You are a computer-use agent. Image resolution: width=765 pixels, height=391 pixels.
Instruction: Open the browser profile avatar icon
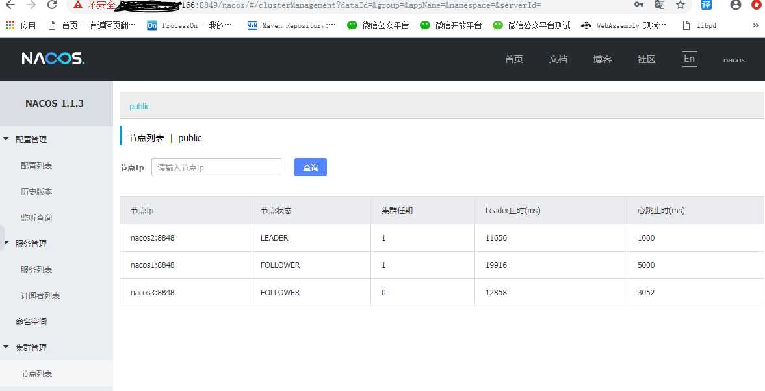736,5
